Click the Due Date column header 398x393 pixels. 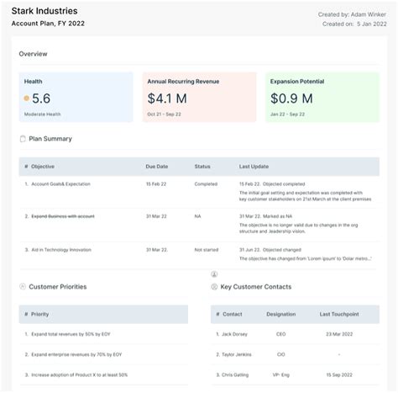click(x=157, y=167)
